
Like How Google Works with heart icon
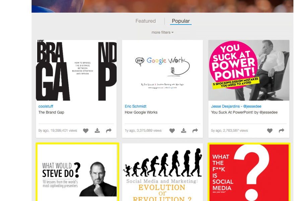[172, 131]
